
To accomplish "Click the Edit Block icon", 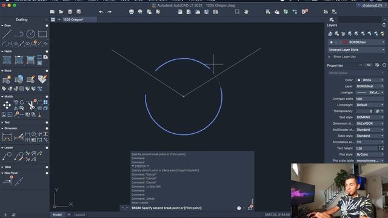I will (x=31, y=79).
